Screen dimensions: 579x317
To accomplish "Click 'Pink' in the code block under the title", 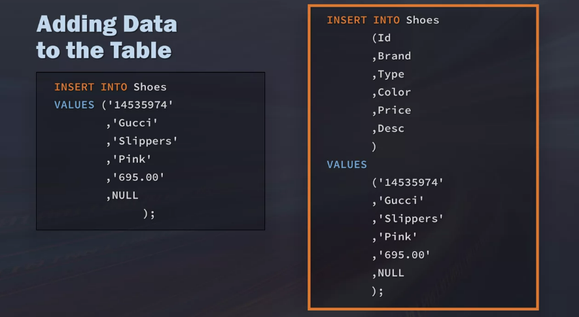I will point(132,159).
